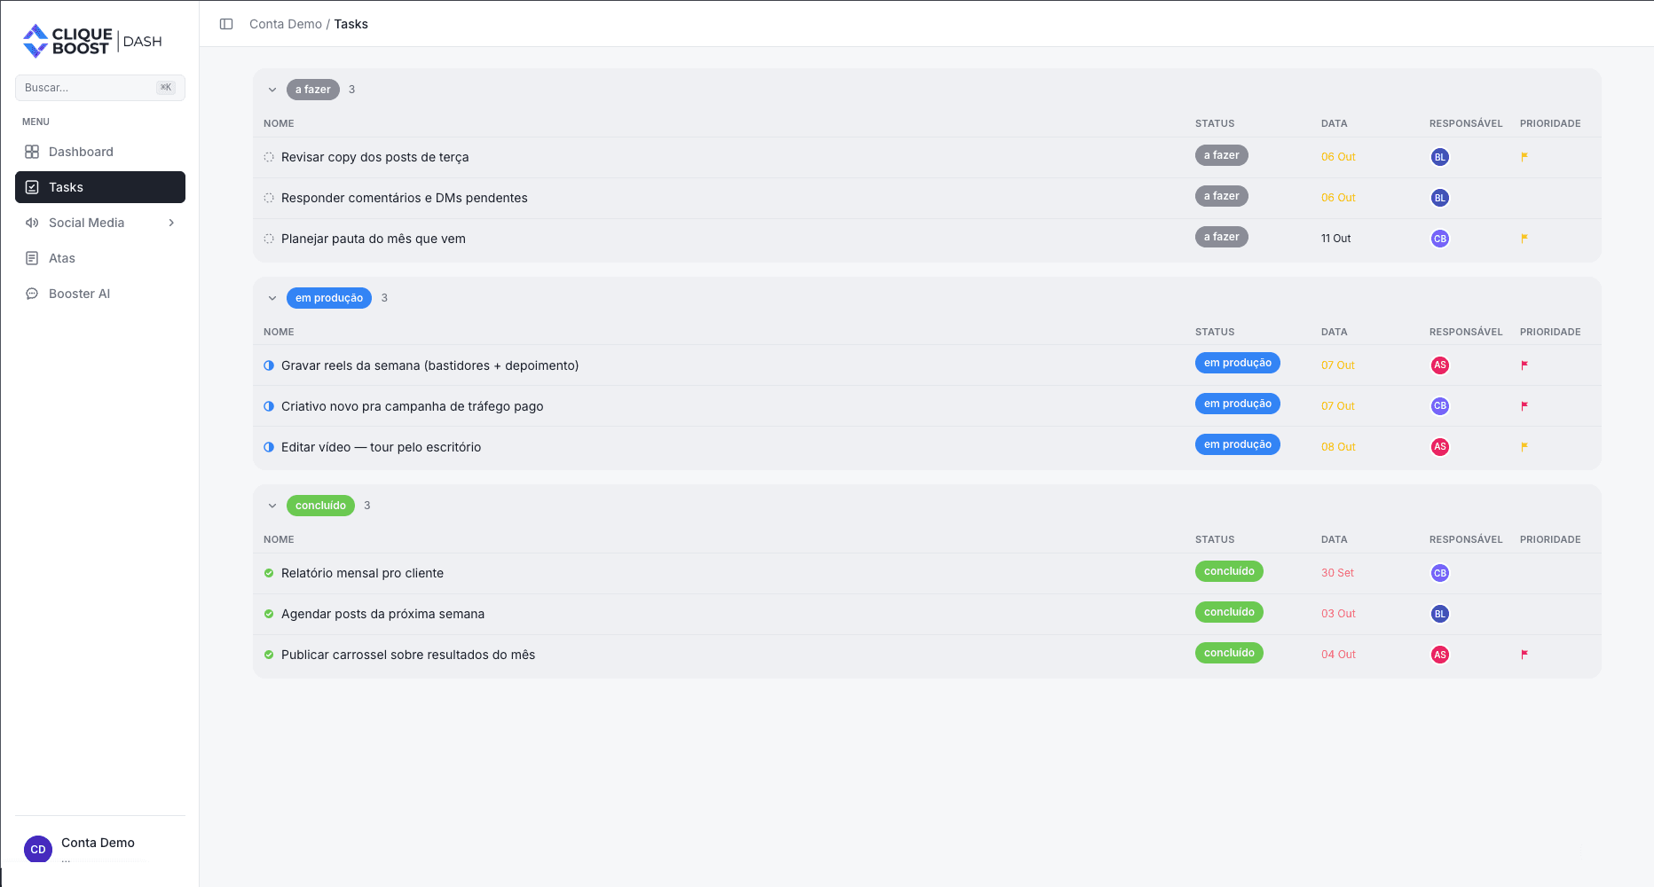
Task: Expand the Social Media submenu chevron
Action: point(171,223)
